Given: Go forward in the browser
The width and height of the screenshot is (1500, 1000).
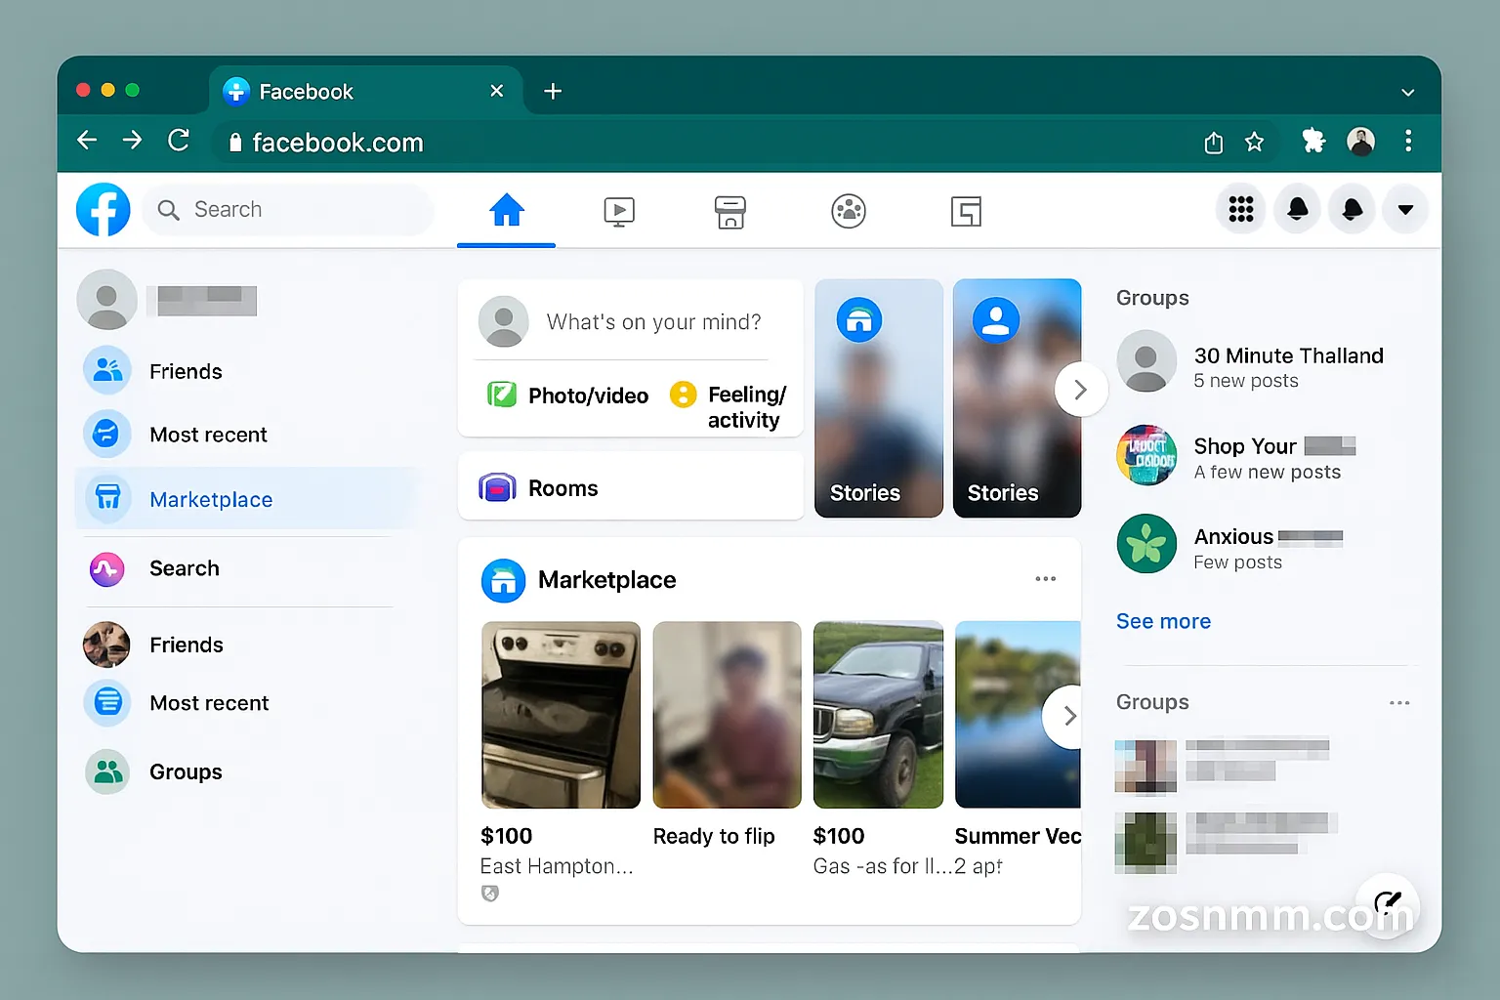Looking at the screenshot, I should pyautogui.click(x=132, y=141).
